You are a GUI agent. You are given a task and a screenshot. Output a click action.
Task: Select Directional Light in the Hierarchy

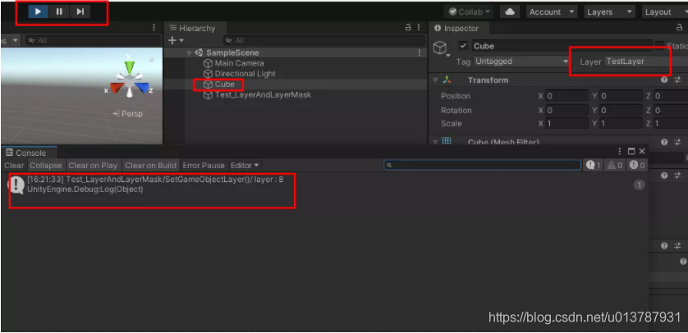245,74
